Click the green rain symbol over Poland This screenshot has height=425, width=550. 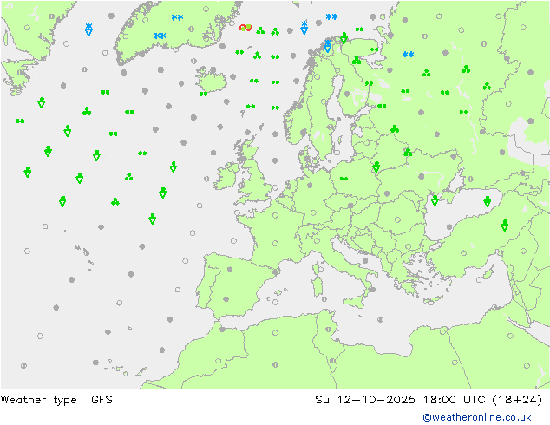tap(344, 179)
